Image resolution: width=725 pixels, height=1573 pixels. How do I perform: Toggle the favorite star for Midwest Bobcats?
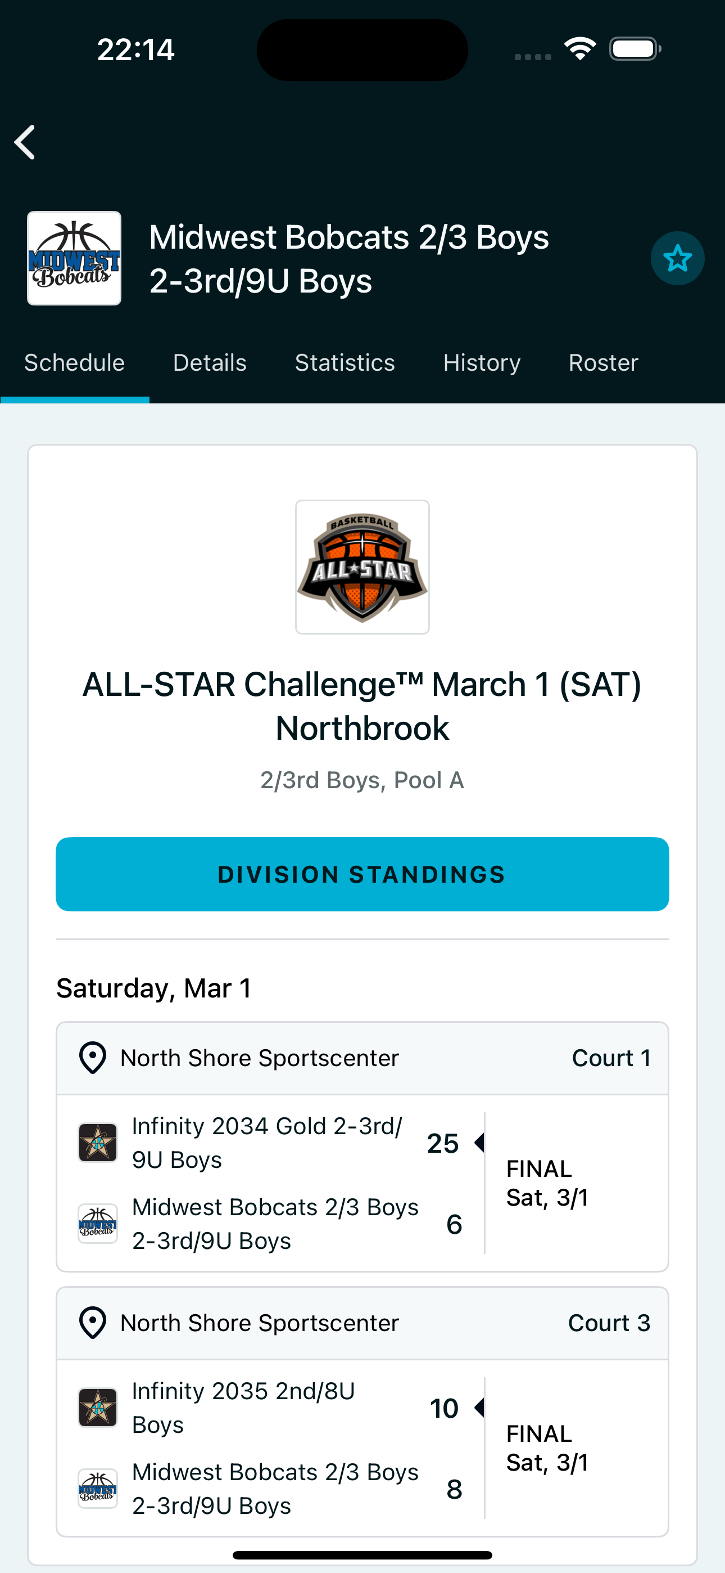pyautogui.click(x=677, y=258)
